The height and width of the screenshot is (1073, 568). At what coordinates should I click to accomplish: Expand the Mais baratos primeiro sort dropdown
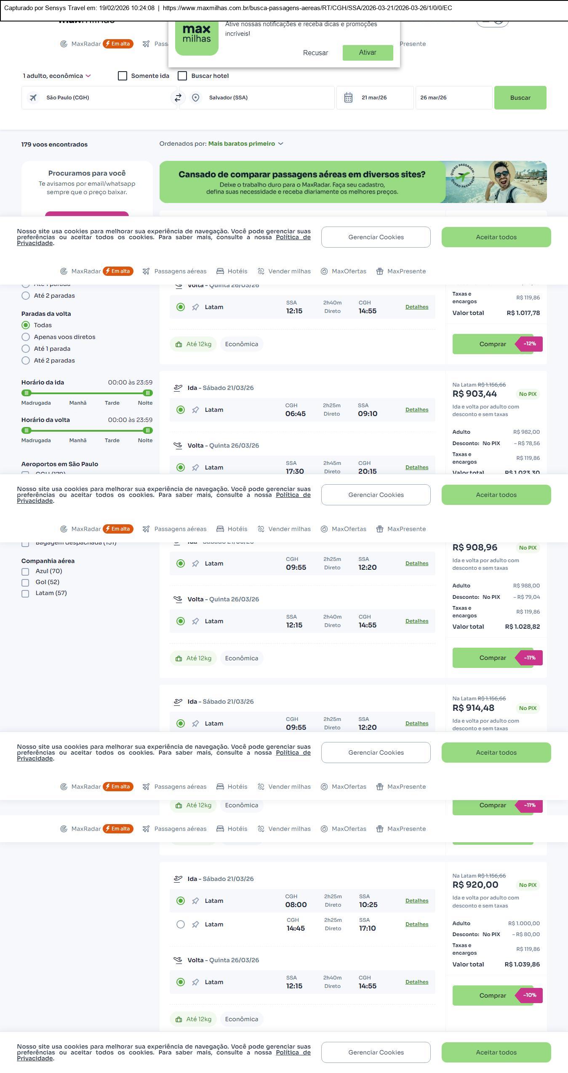(x=245, y=144)
